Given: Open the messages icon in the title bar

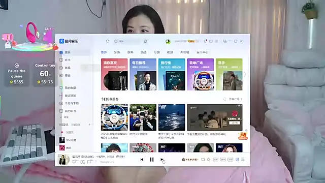Looking at the screenshot, I should (211, 41).
